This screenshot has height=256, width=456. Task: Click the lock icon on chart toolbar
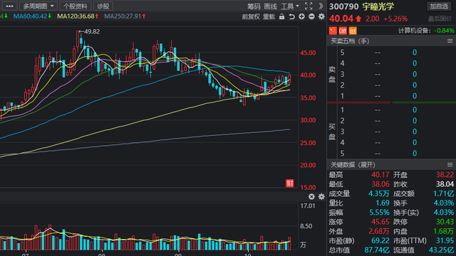pyautogui.click(x=282, y=16)
